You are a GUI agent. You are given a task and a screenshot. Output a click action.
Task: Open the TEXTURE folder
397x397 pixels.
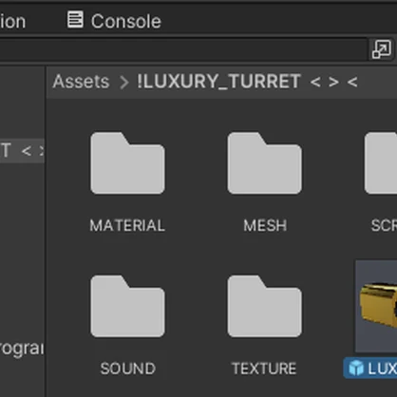[x=264, y=306]
